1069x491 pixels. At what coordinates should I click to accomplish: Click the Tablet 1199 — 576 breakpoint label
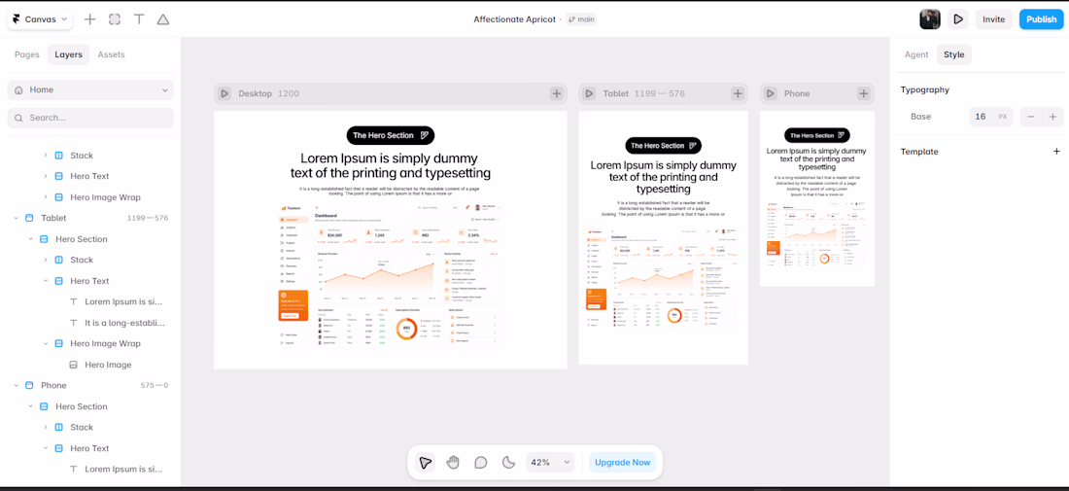click(643, 93)
